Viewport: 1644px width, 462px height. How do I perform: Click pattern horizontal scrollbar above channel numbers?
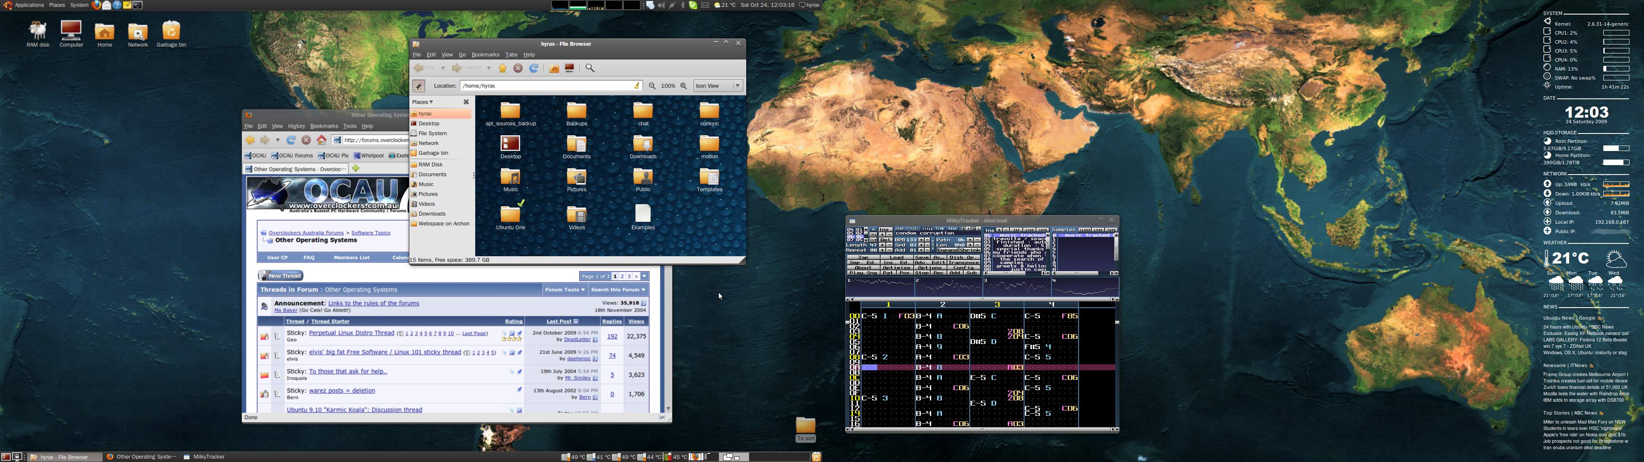pos(982,299)
